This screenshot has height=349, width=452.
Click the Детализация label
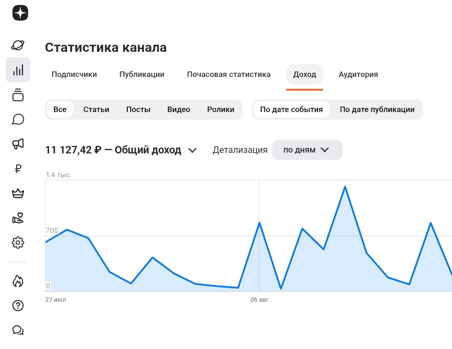[x=240, y=150]
